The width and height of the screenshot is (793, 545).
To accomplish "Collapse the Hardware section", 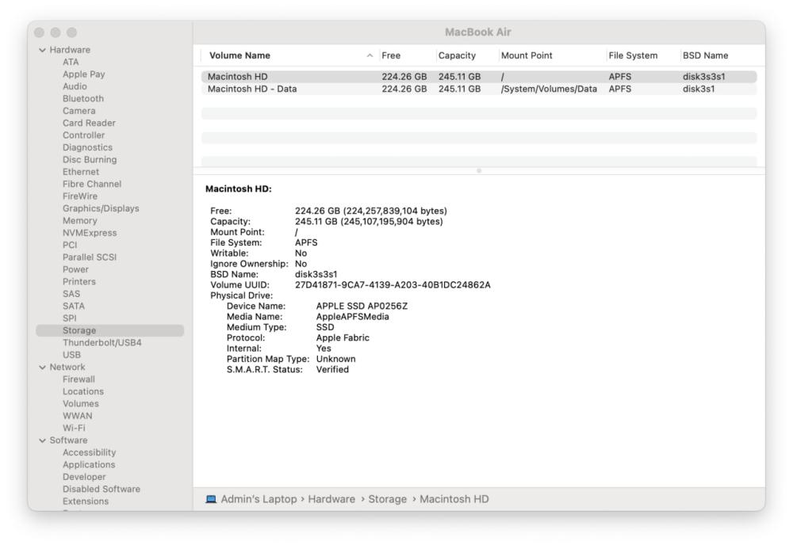I will [x=42, y=49].
